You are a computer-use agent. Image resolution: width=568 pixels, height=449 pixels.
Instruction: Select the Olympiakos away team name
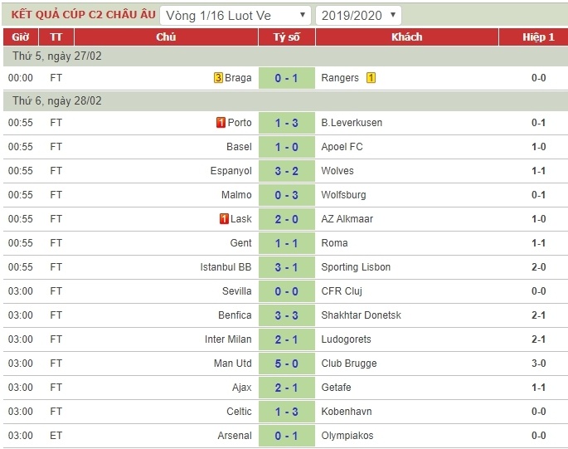pos(347,436)
